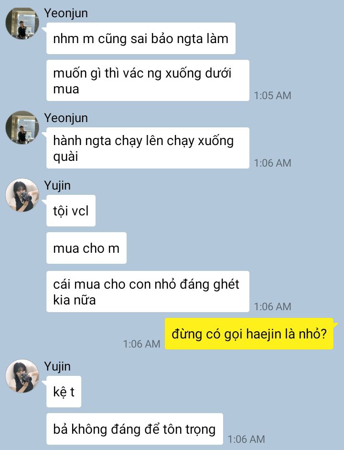
Task: Open Yujin's first profile photo with camera
Action: click(22, 195)
